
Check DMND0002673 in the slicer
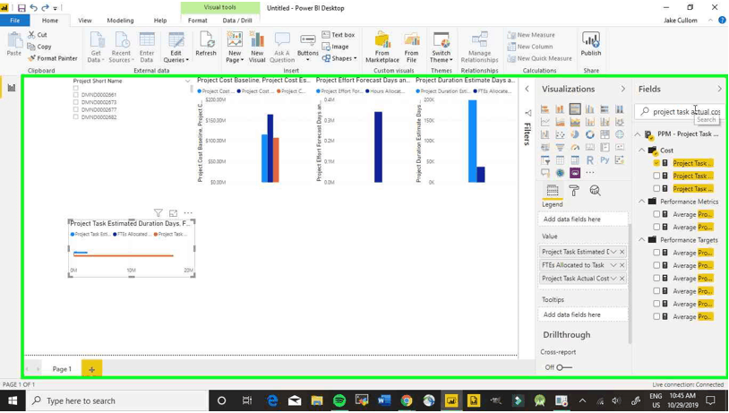75,102
